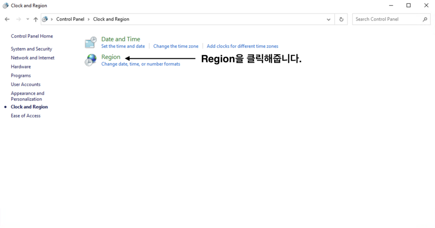Open Date and Time settings heading
The image size is (435, 228).
tap(121, 39)
